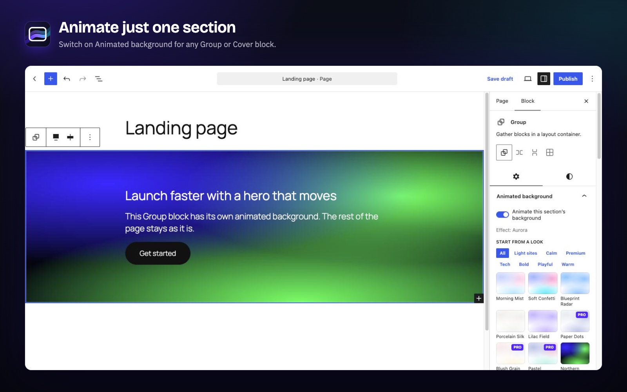The width and height of the screenshot is (627, 392).
Task: Disable Animate this section's background toggle
Action: click(502, 214)
